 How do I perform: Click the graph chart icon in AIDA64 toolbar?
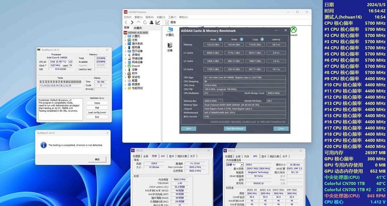158,23
